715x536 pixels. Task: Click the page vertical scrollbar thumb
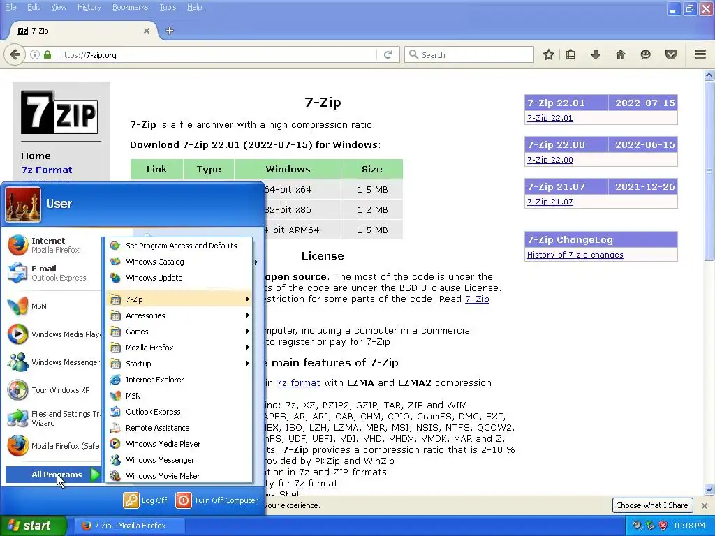point(709,170)
